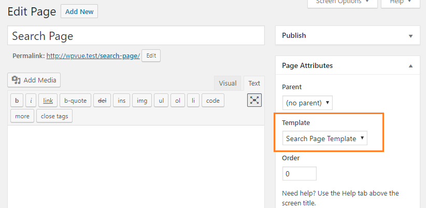Click the Page Attributes heading

pyautogui.click(x=307, y=65)
